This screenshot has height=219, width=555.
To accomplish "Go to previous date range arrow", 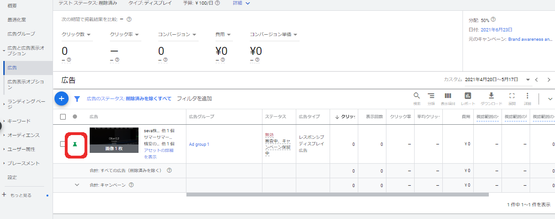I will pyautogui.click(x=537, y=79).
